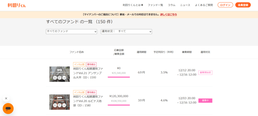Screen dimensions: 258x116
Task: Click the 募集開始前 status badge
Action: 205,73
